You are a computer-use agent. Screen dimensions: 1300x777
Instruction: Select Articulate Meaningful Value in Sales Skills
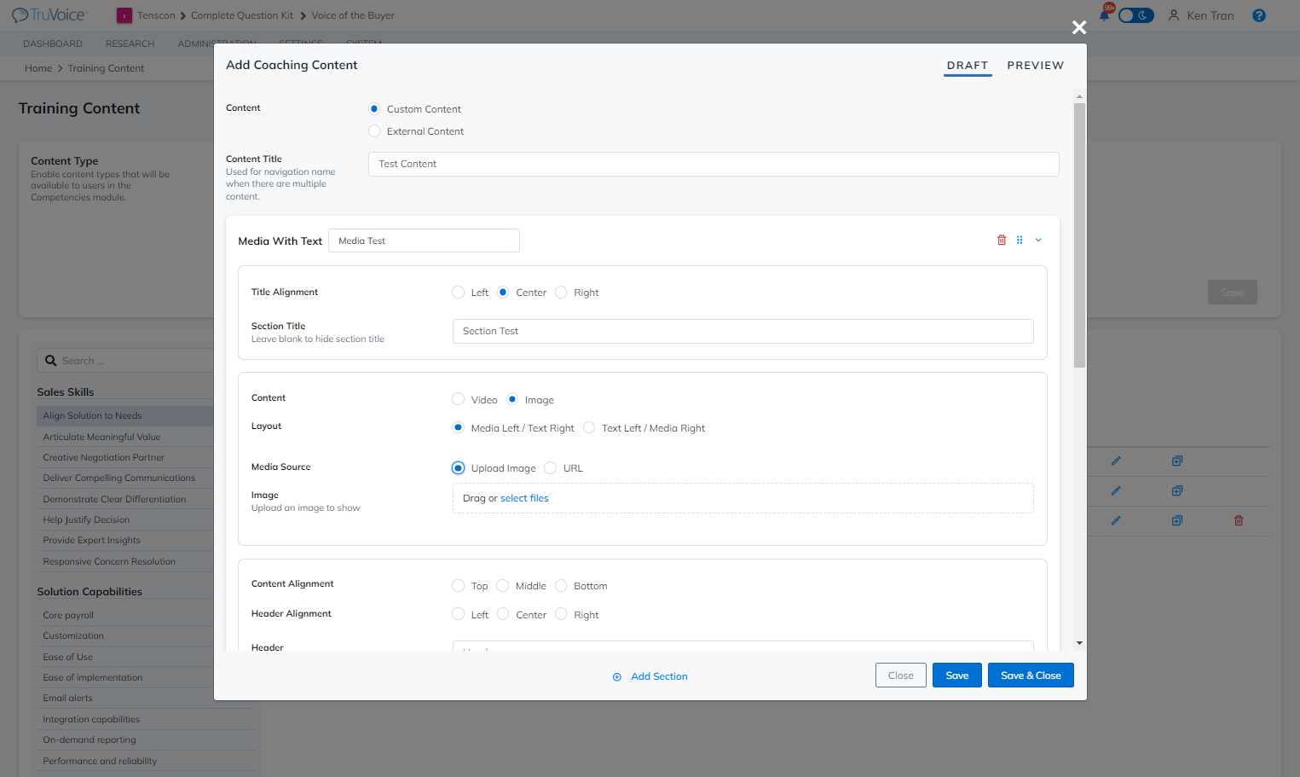click(101, 437)
